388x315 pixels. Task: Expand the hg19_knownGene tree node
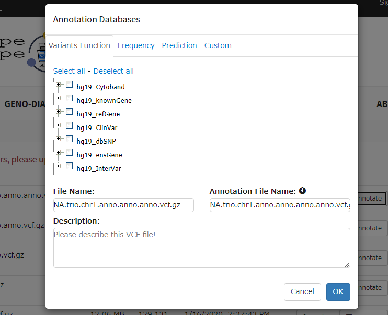(59, 98)
